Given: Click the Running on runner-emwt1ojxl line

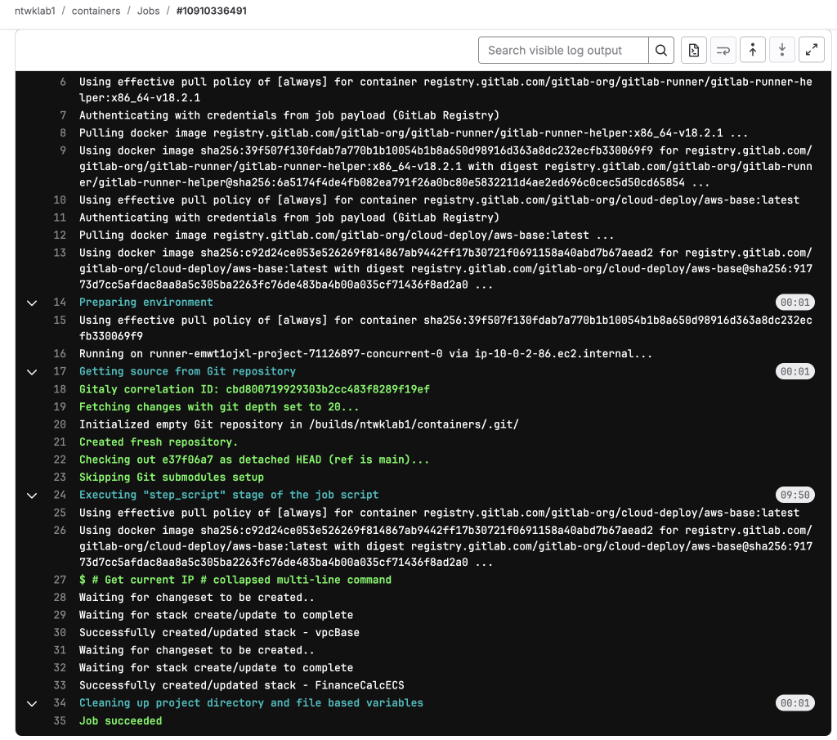Looking at the screenshot, I should tap(365, 353).
